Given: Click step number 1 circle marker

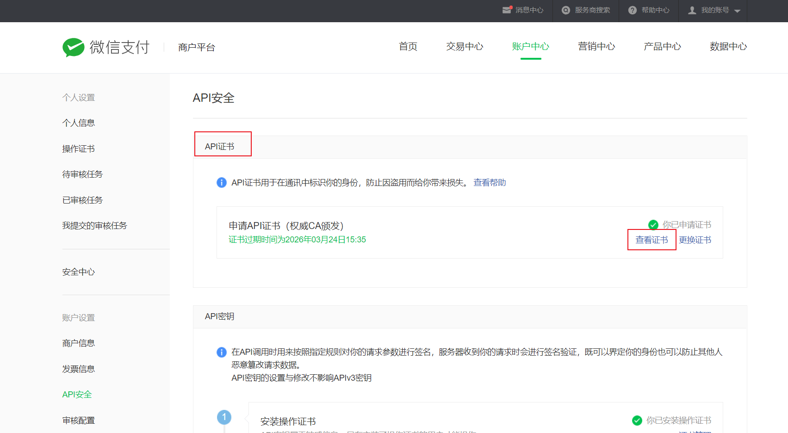Looking at the screenshot, I should point(224,417).
